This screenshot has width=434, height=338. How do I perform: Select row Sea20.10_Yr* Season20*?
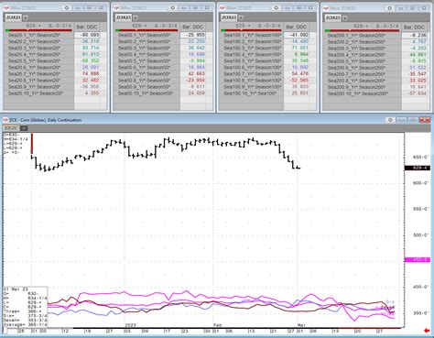tap(39, 93)
